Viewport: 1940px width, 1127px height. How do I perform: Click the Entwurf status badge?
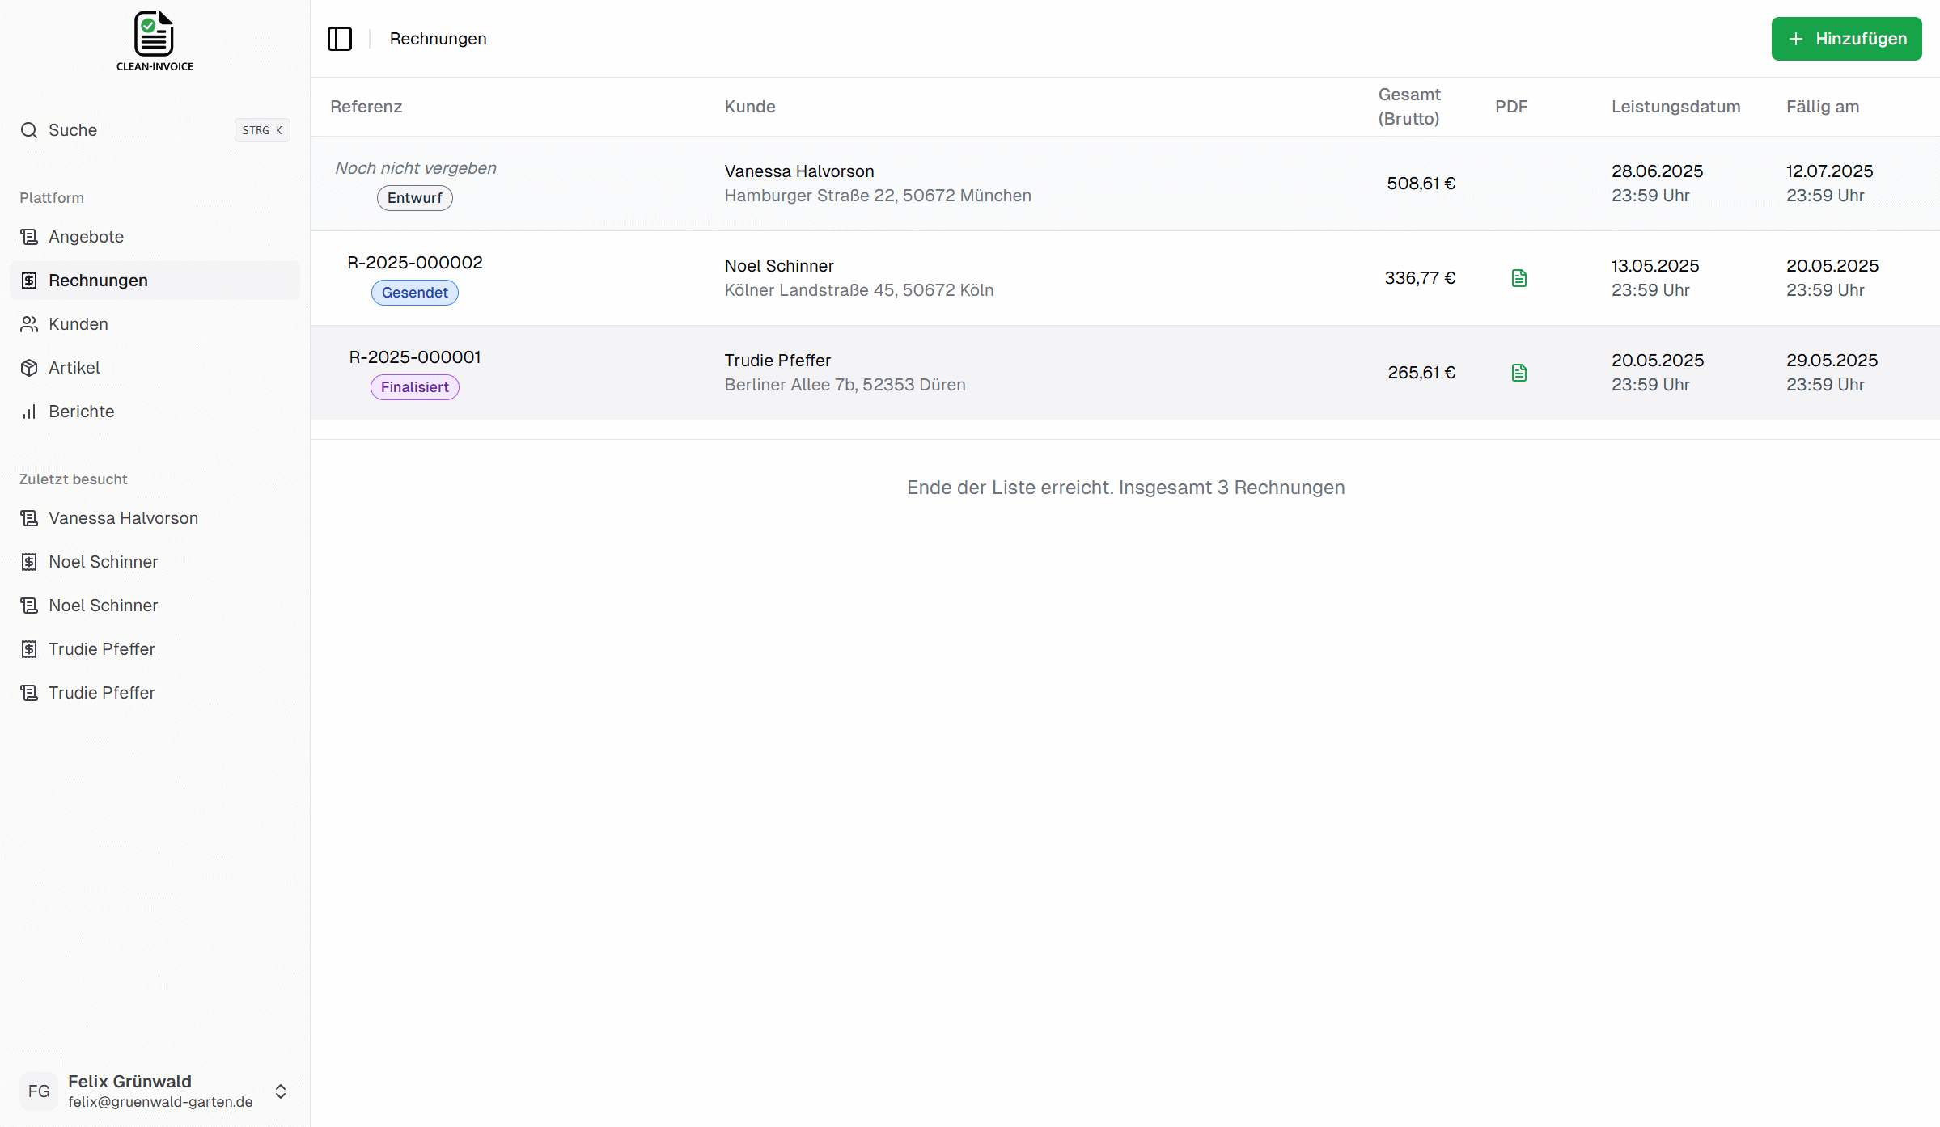click(x=415, y=198)
